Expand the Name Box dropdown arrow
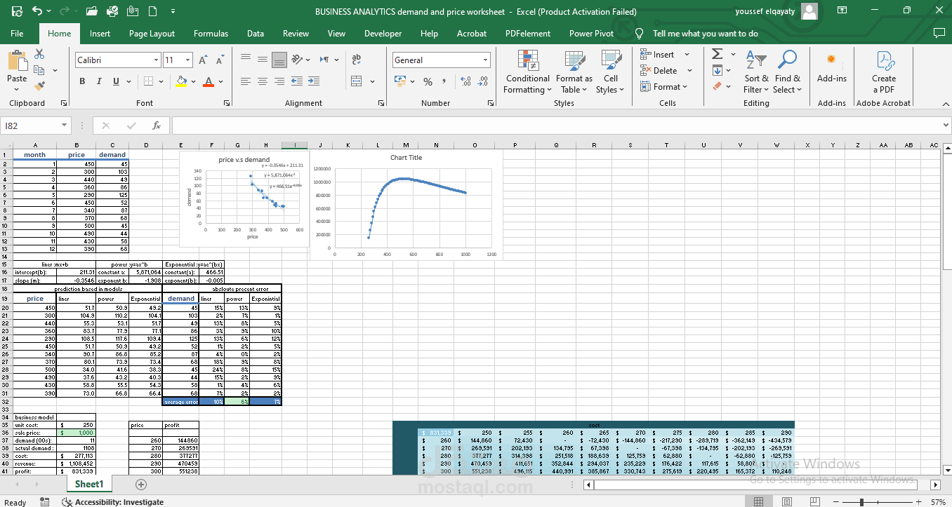The height and width of the screenshot is (507, 952). pos(64,126)
